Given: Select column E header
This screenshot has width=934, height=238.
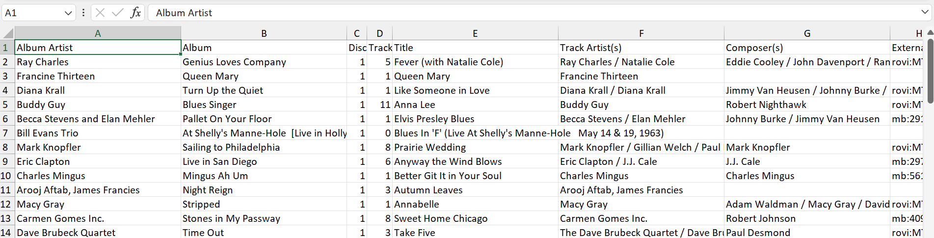Looking at the screenshot, I should (x=475, y=33).
